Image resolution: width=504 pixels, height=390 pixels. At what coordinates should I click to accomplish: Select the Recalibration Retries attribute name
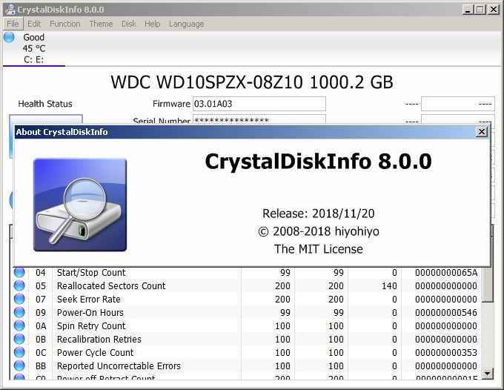tap(99, 339)
